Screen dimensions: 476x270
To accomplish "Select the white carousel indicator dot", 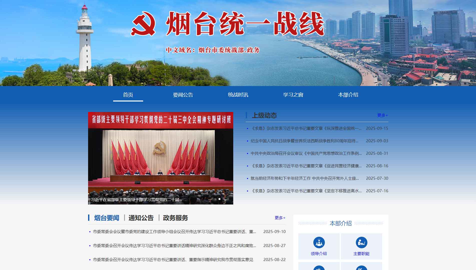I will point(219,199).
